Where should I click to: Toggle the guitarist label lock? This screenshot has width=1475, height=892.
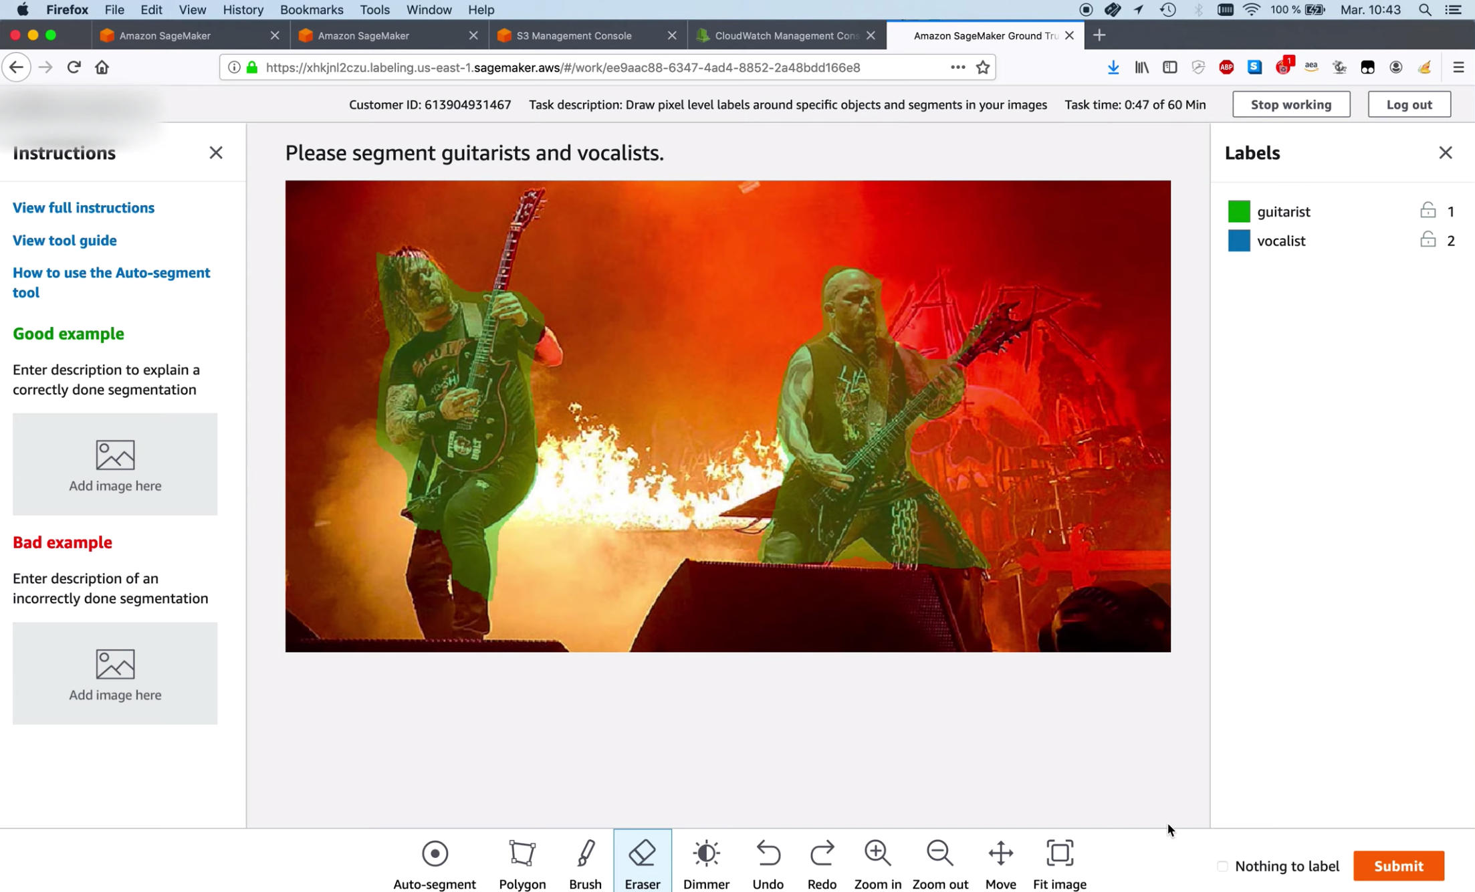click(x=1428, y=211)
